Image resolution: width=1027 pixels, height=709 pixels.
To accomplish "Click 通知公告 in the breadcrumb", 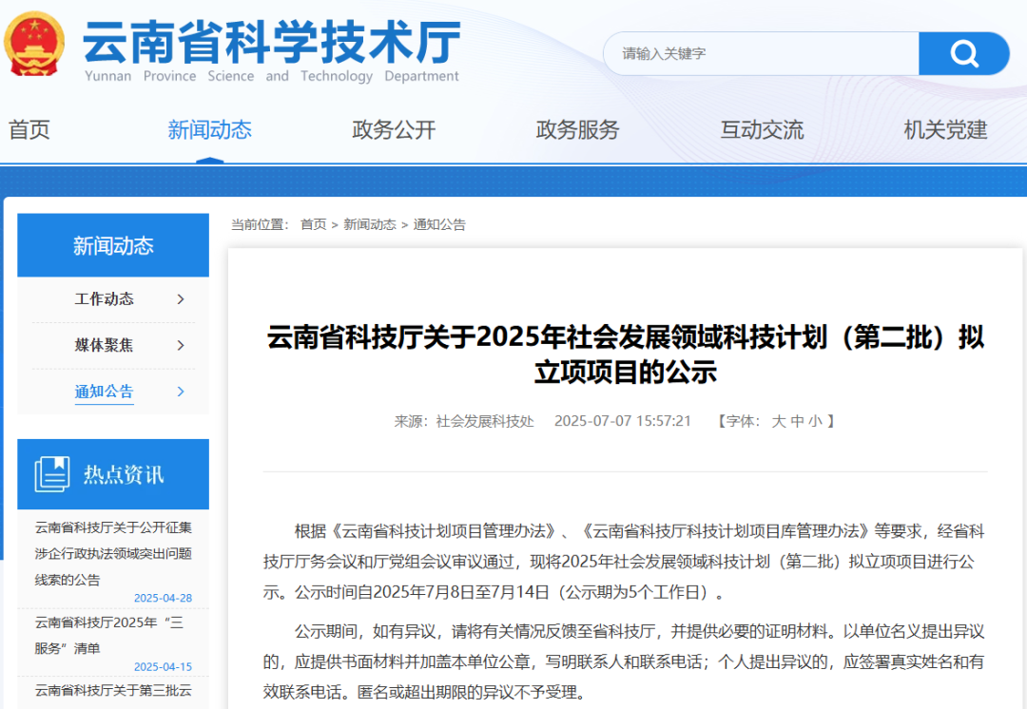I will click(439, 224).
